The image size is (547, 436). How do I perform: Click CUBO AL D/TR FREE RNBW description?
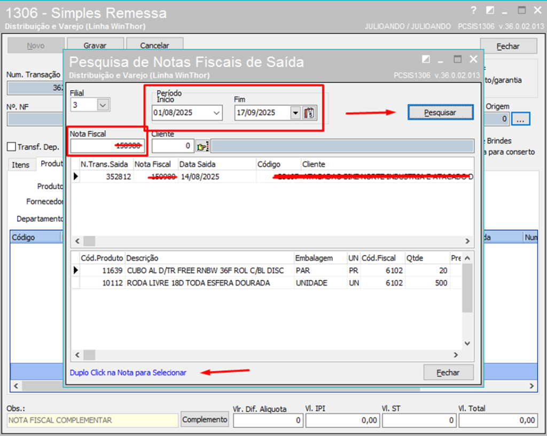pyautogui.click(x=205, y=270)
